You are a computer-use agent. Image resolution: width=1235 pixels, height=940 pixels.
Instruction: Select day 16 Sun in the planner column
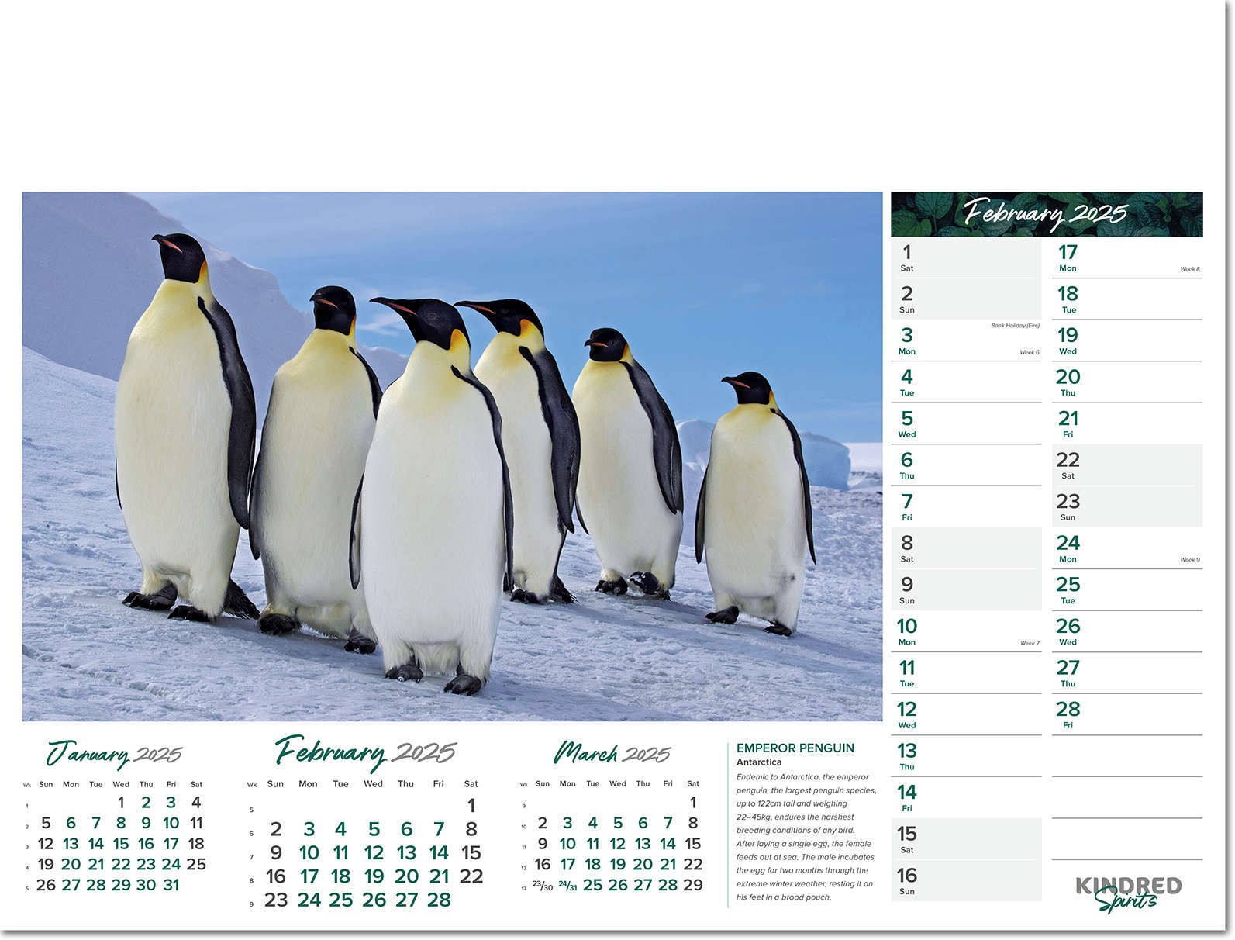coord(966,881)
